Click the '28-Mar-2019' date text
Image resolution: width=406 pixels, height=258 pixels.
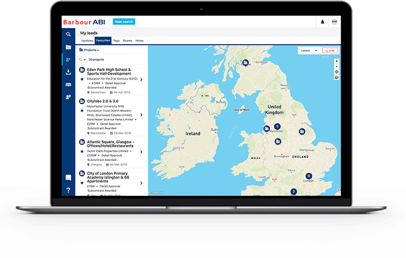click(x=123, y=133)
